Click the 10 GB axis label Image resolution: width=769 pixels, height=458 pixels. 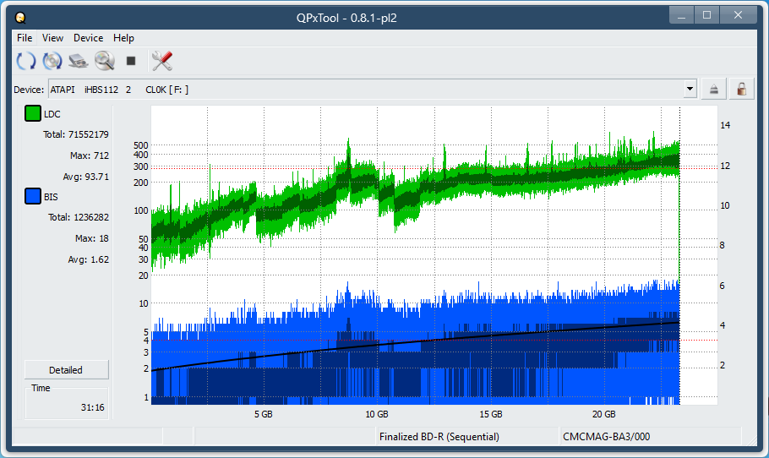point(377,414)
